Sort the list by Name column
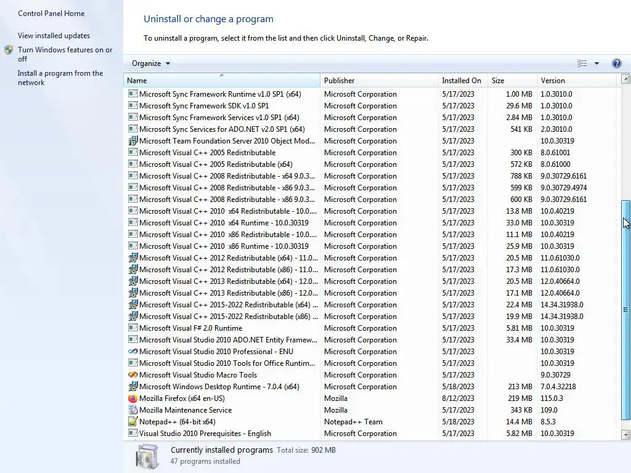The height and width of the screenshot is (473, 631). 222,81
